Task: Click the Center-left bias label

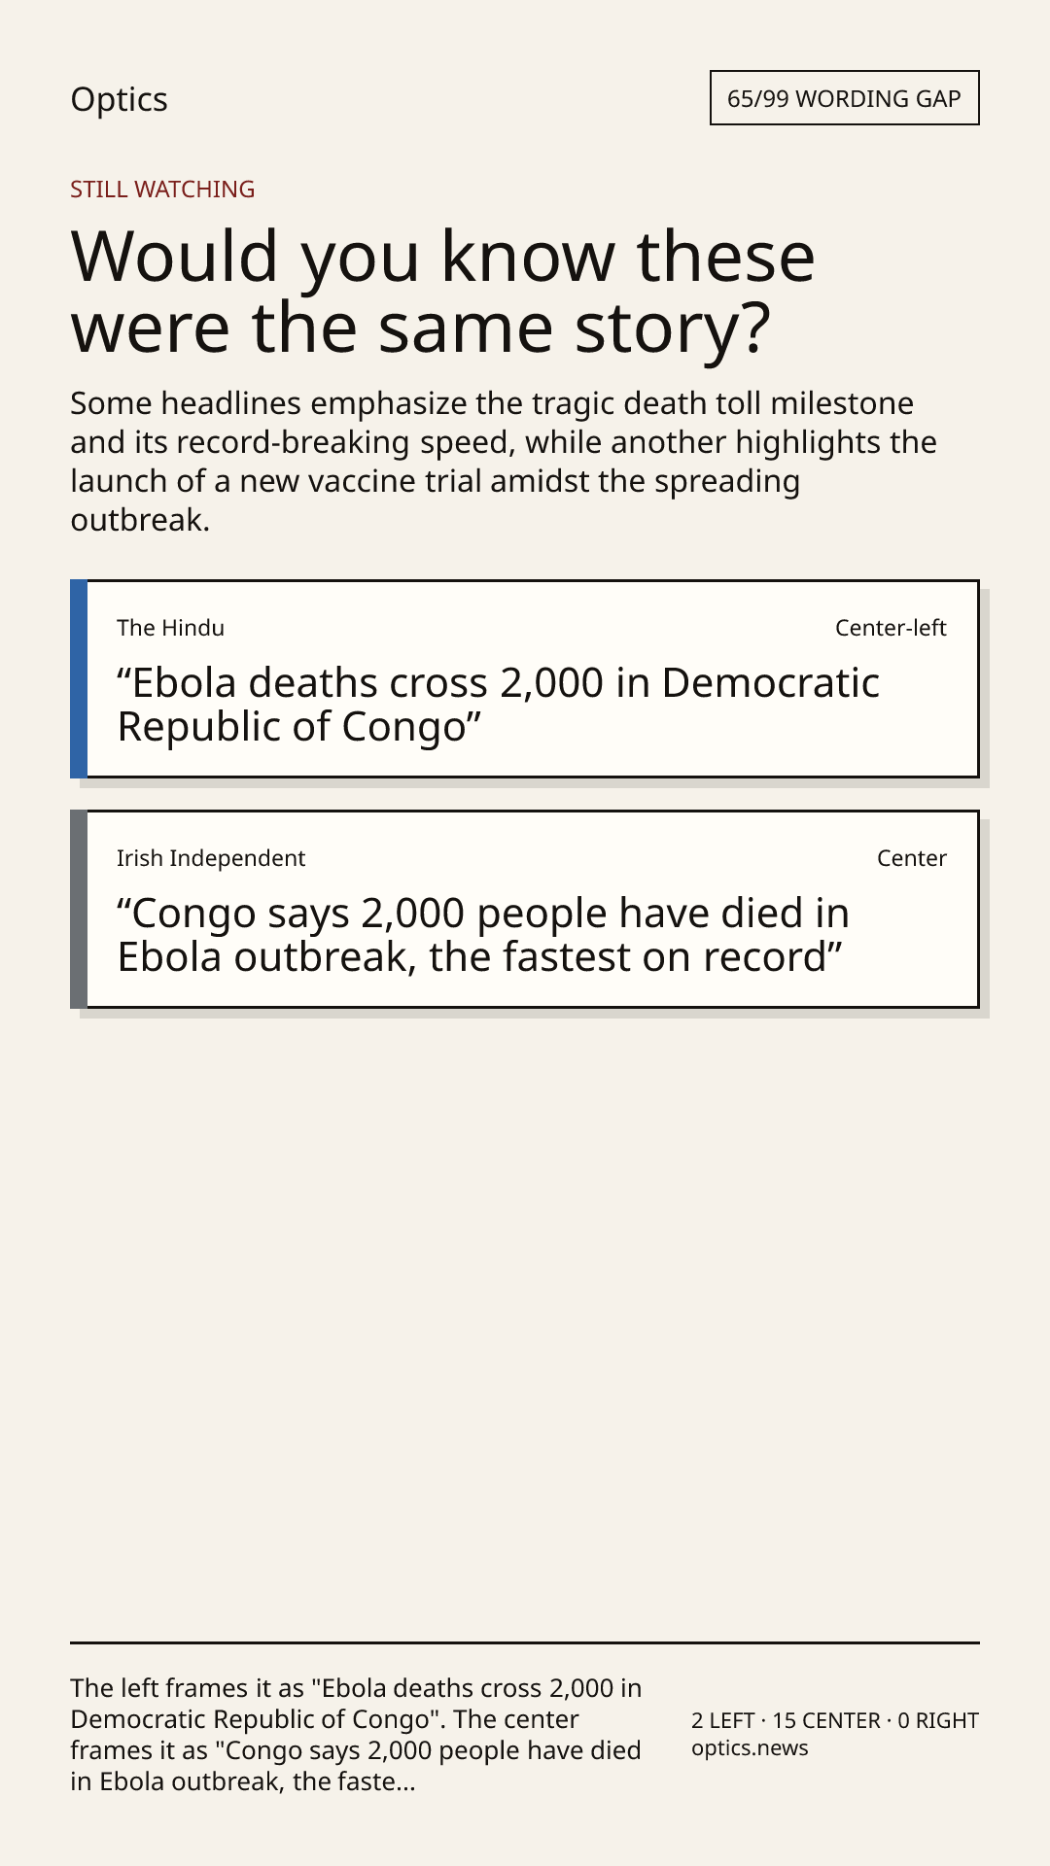Action: 891,628
